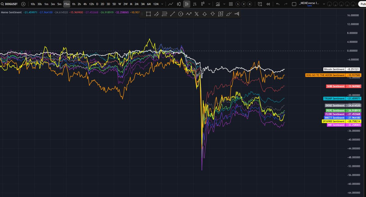This screenshot has height=197, width=366.
Task: Click the circled S quick button
Action: tap(238, 4)
